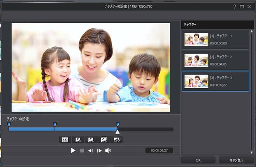Advance to the next frame
The image size is (256, 167).
99,151
